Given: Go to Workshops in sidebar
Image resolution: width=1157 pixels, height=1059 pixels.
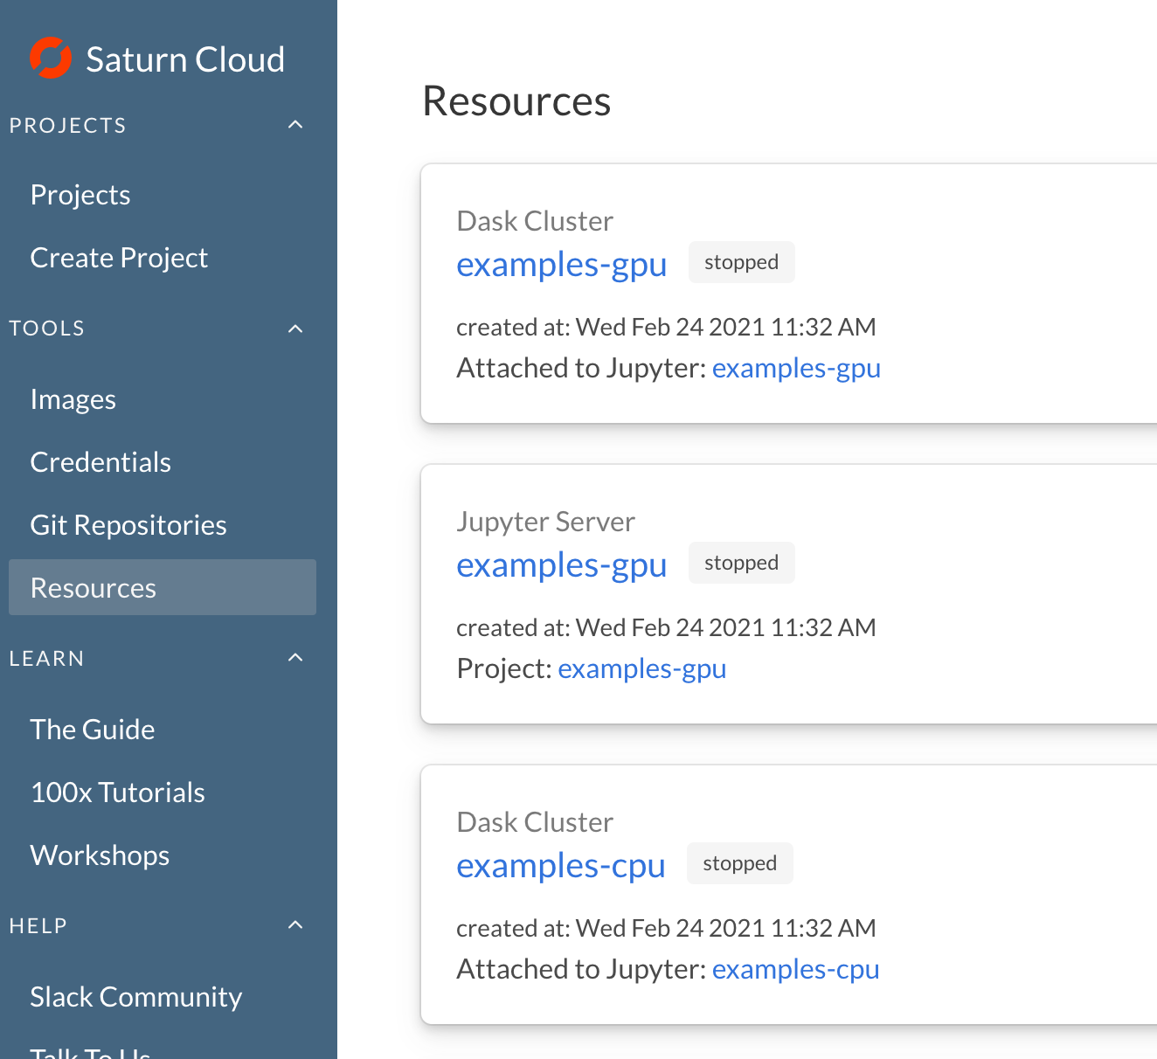Looking at the screenshot, I should pos(100,855).
